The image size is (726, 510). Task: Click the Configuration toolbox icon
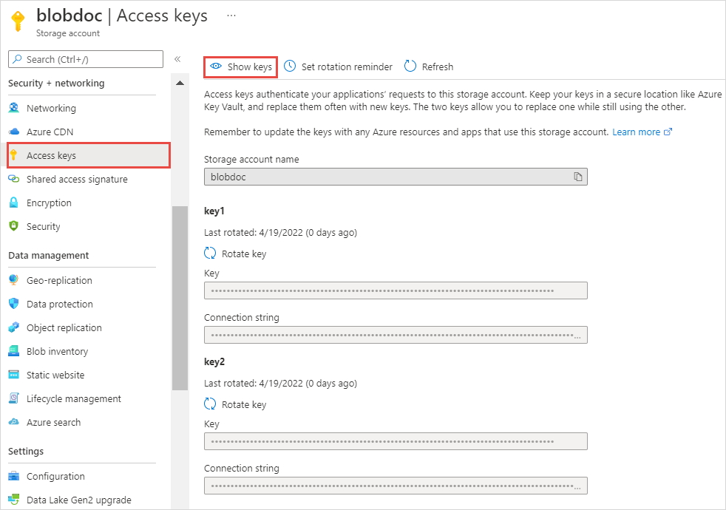[x=14, y=476]
